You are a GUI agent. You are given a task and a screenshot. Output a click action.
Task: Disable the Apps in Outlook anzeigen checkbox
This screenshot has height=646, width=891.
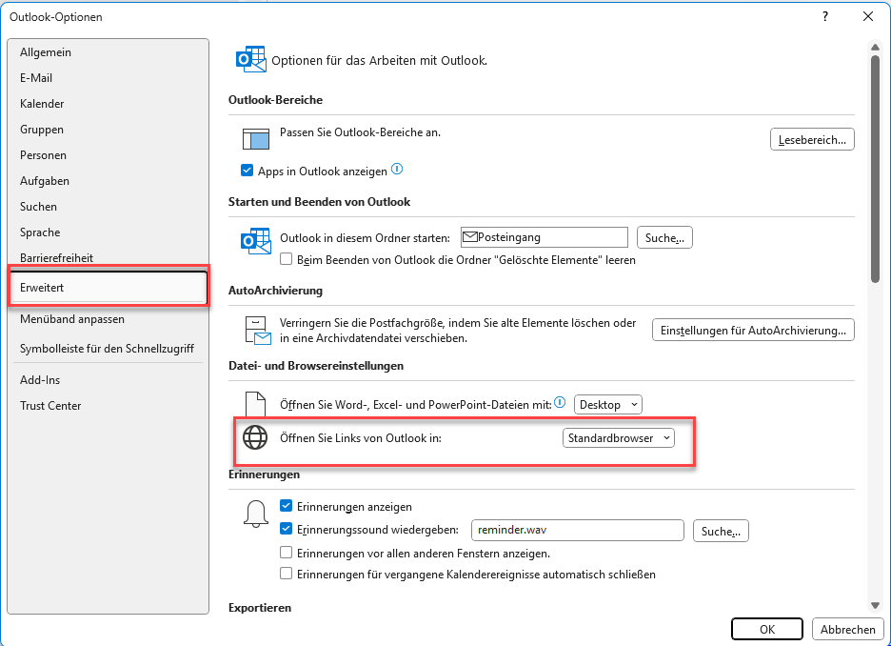click(247, 172)
